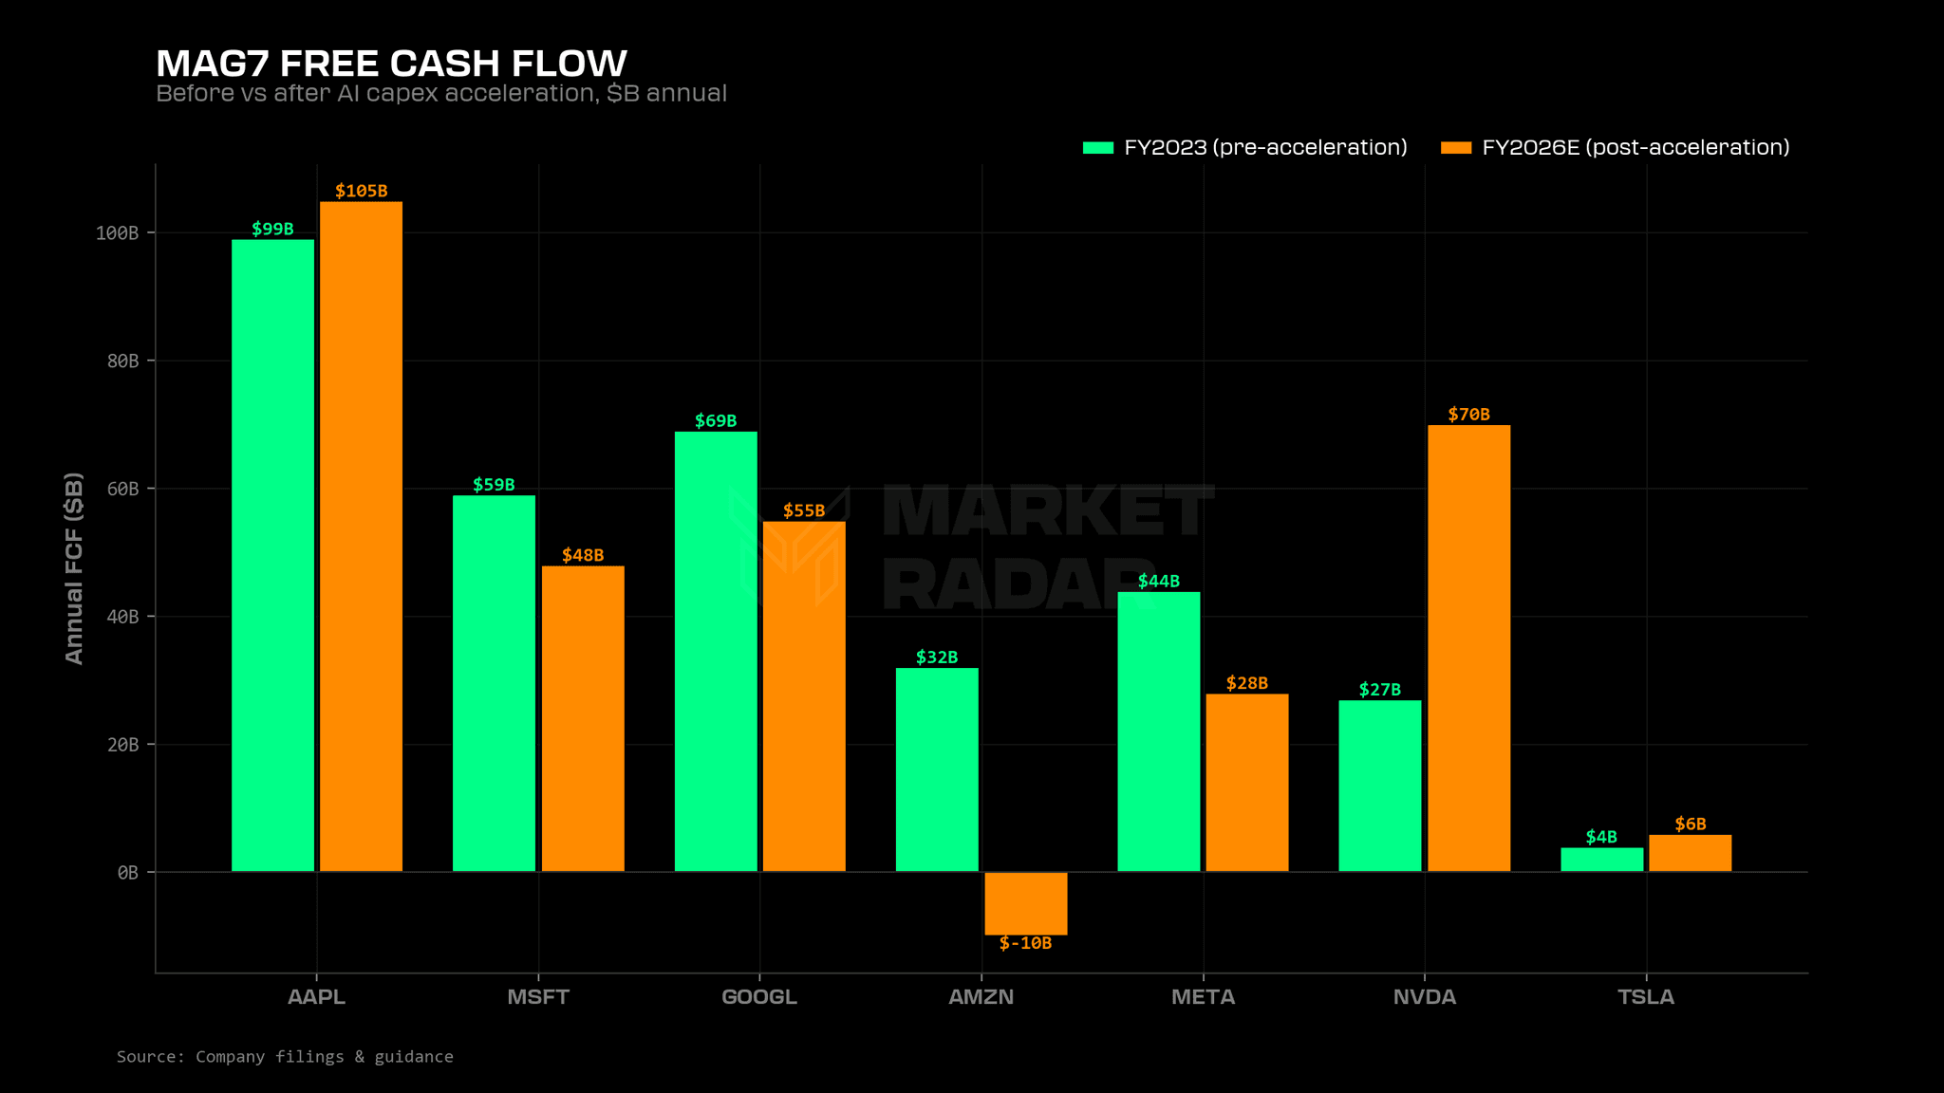Click the AAPL x-axis label
This screenshot has width=1944, height=1093.
[317, 997]
